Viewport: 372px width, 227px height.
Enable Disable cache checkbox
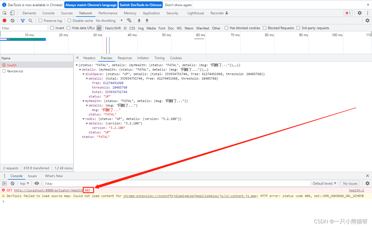(x=69, y=20)
